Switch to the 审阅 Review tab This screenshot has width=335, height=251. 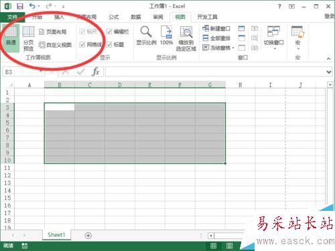point(158,17)
